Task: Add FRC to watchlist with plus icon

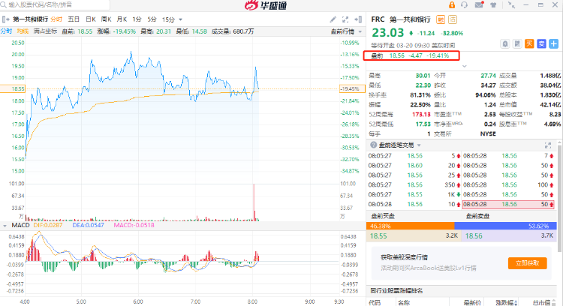Action: (x=554, y=43)
